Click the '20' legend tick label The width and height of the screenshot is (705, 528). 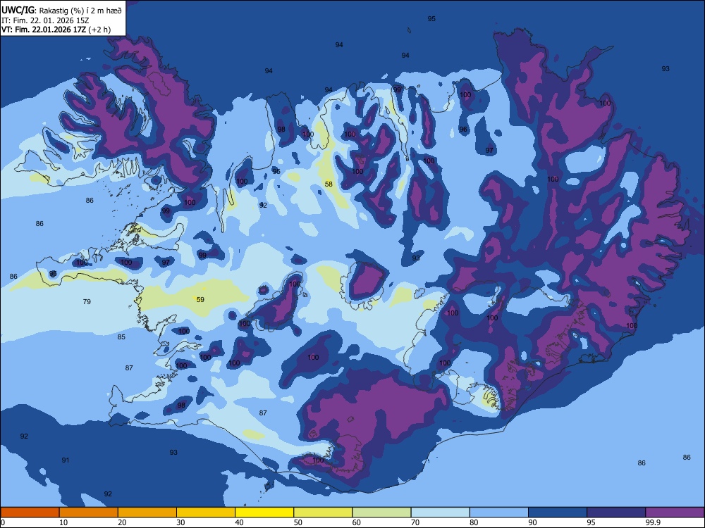122,522
